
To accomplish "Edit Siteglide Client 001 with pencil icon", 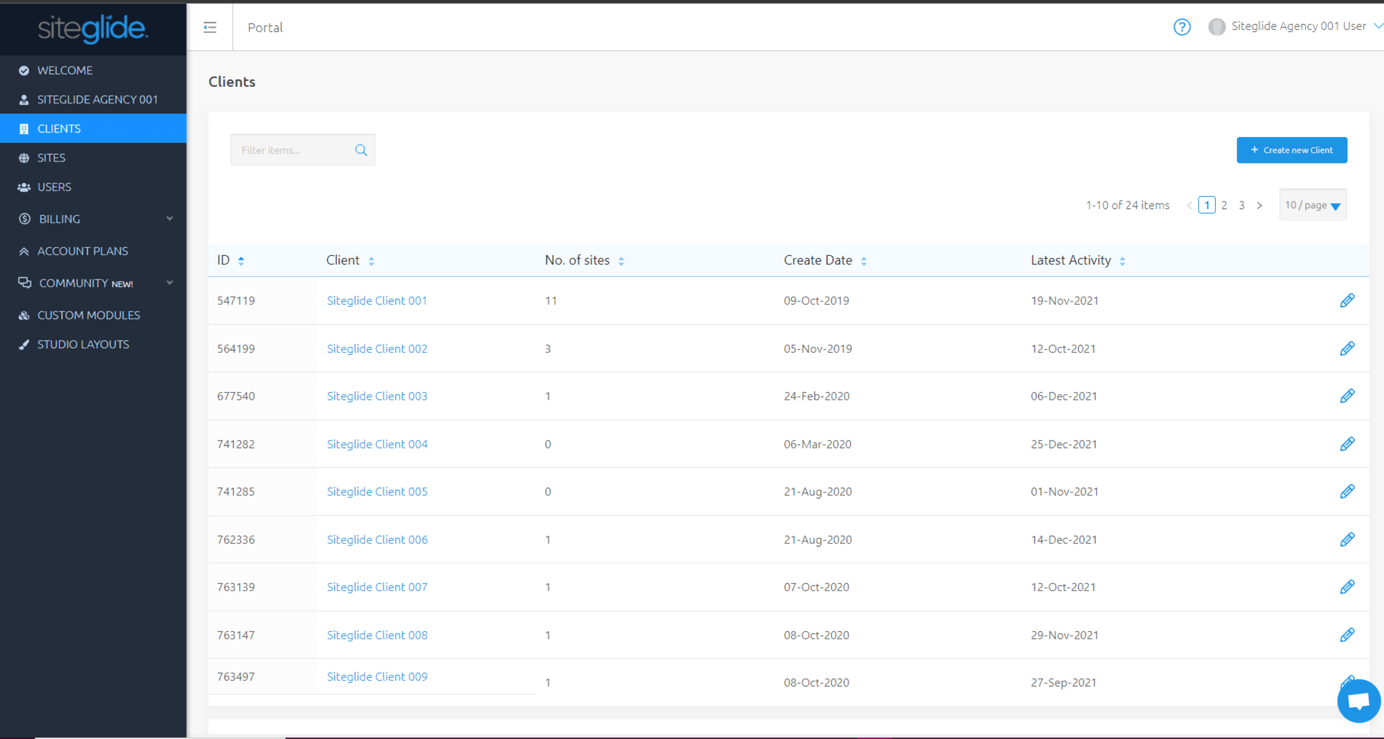I will tap(1347, 301).
